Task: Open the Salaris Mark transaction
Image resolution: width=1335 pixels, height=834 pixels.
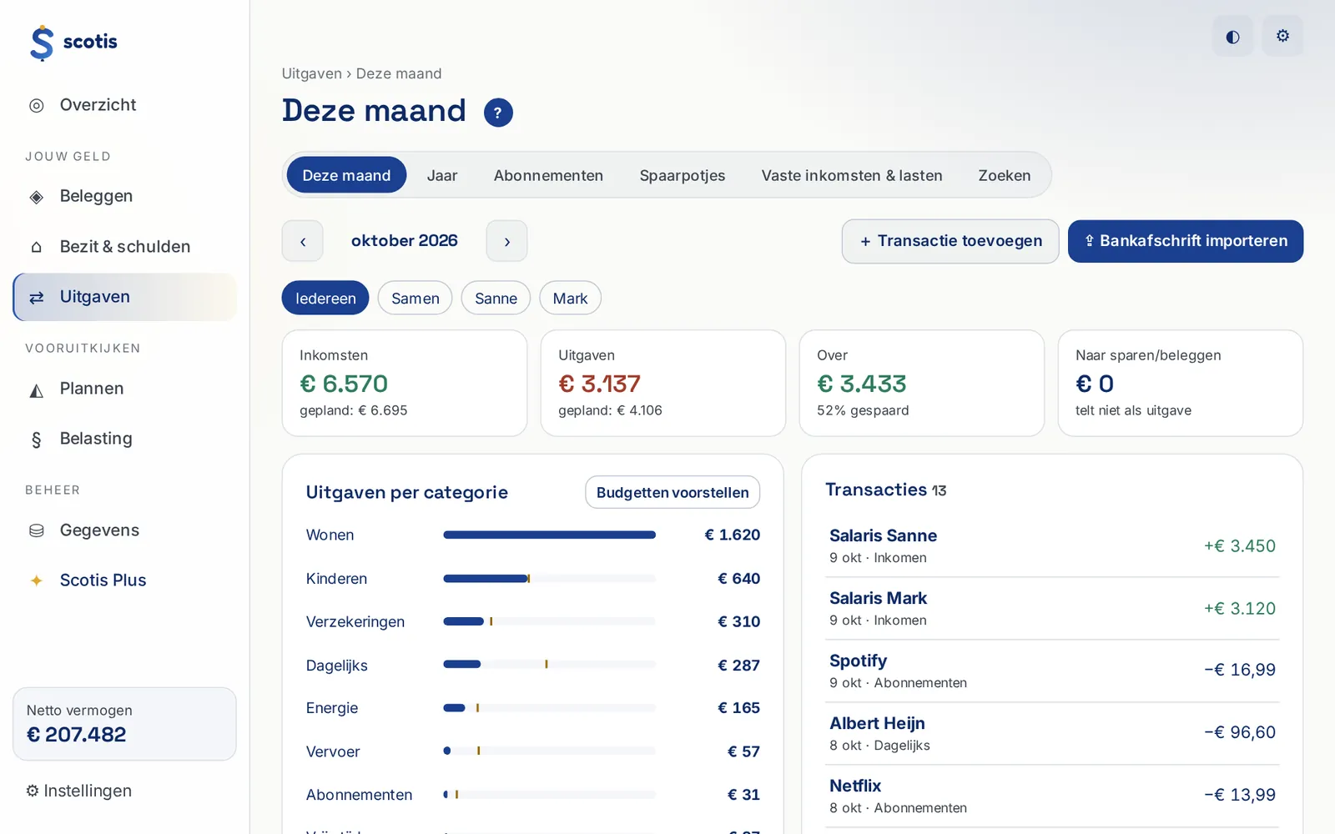Action: [x=1052, y=609]
